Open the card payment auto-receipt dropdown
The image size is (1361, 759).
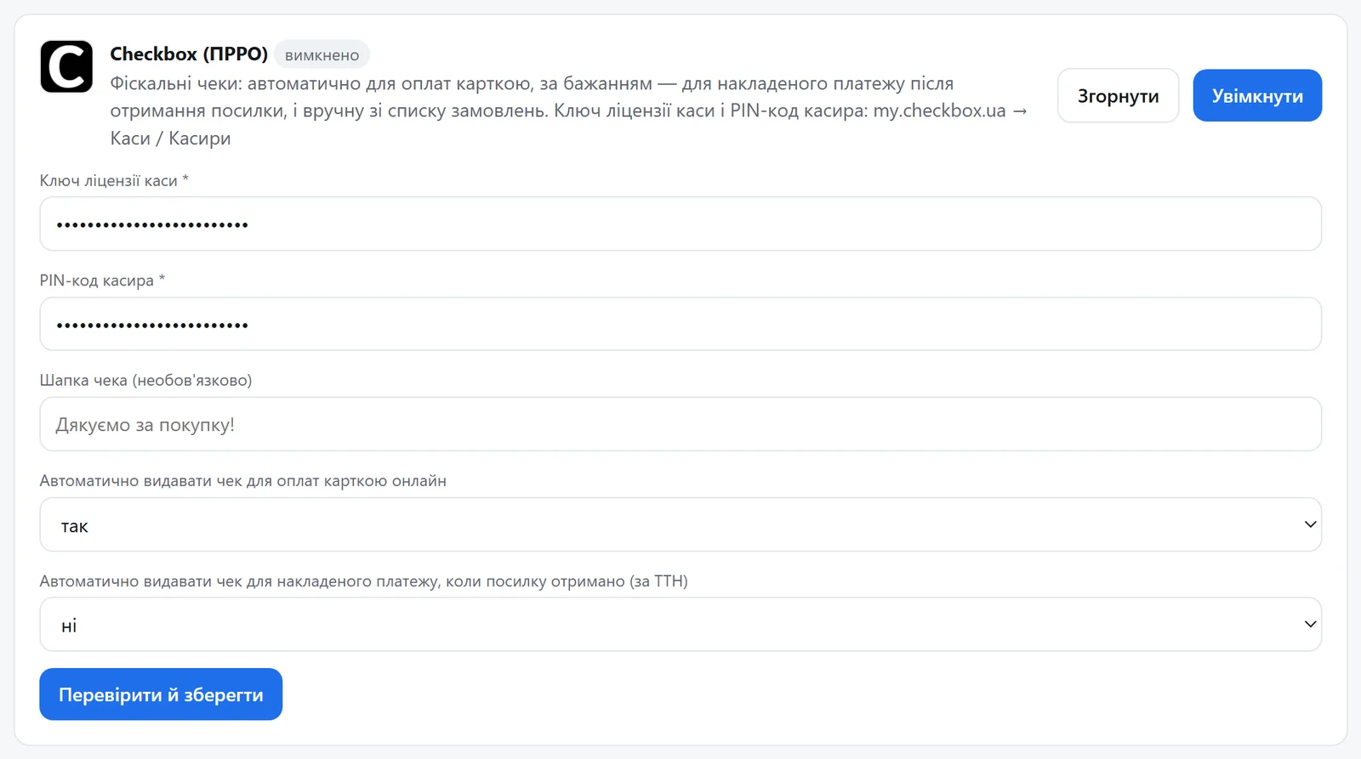pos(680,524)
